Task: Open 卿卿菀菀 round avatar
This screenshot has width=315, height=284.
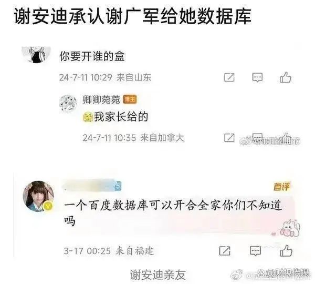Action: [68, 104]
